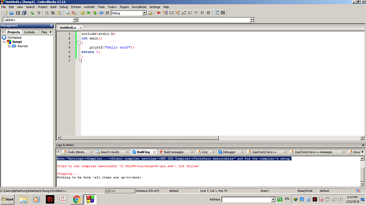The width and height of the screenshot is (366, 205).
Task: Open the <global> scope dropdown
Action: [x=75, y=20]
